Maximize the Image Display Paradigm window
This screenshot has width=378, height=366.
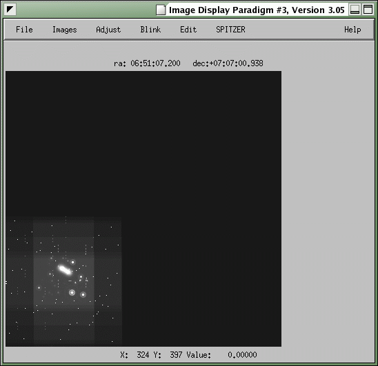pos(368,10)
